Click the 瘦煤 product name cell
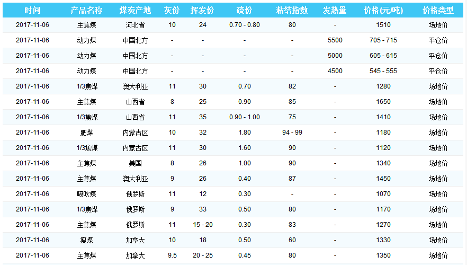The image size is (467, 265). [86, 240]
